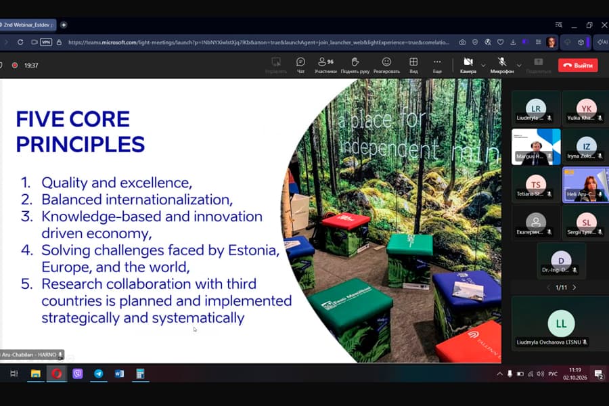Open the reactions menu (Реагировать)
This screenshot has height=406, width=609.
pyautogui.click(x=386, y=65)
